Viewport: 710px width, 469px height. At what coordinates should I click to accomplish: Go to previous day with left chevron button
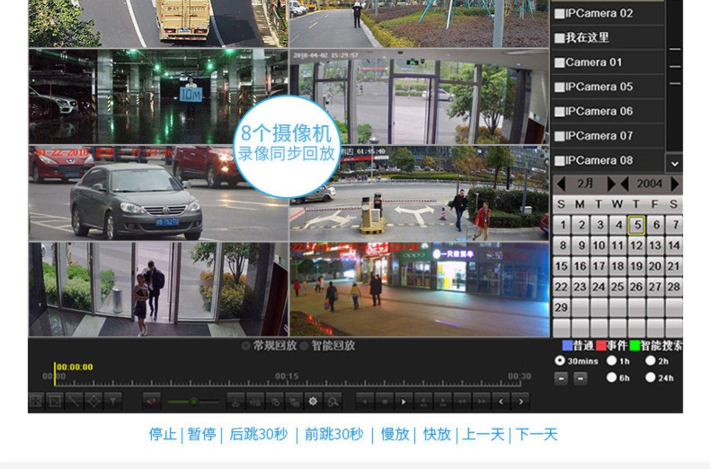[501, 401]
